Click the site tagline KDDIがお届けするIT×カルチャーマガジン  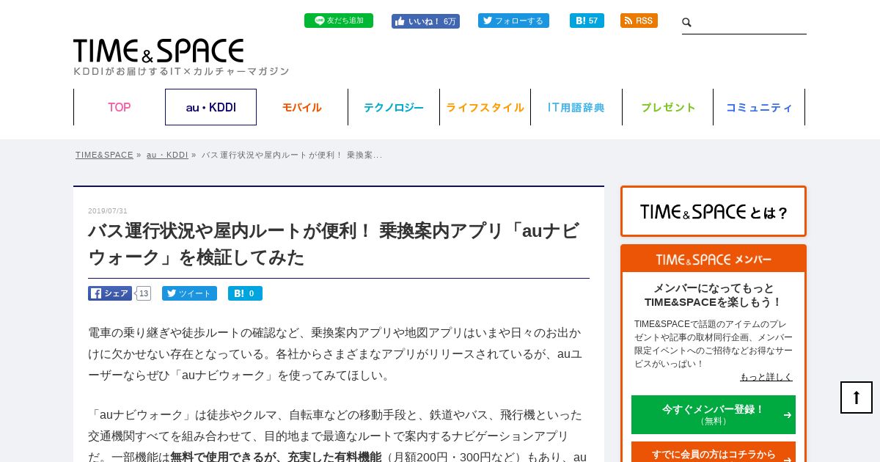tap(181, 71)
